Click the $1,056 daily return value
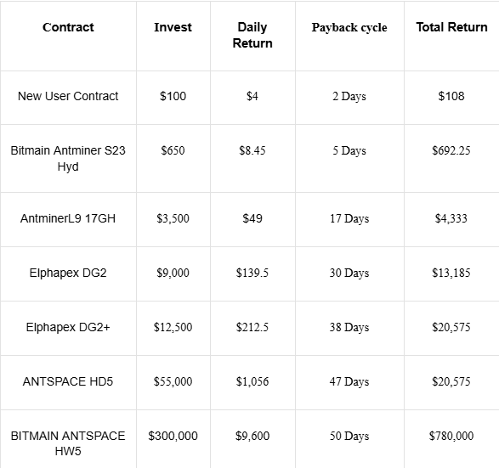Viewport: 499px width, 468px height. [252, 381]
